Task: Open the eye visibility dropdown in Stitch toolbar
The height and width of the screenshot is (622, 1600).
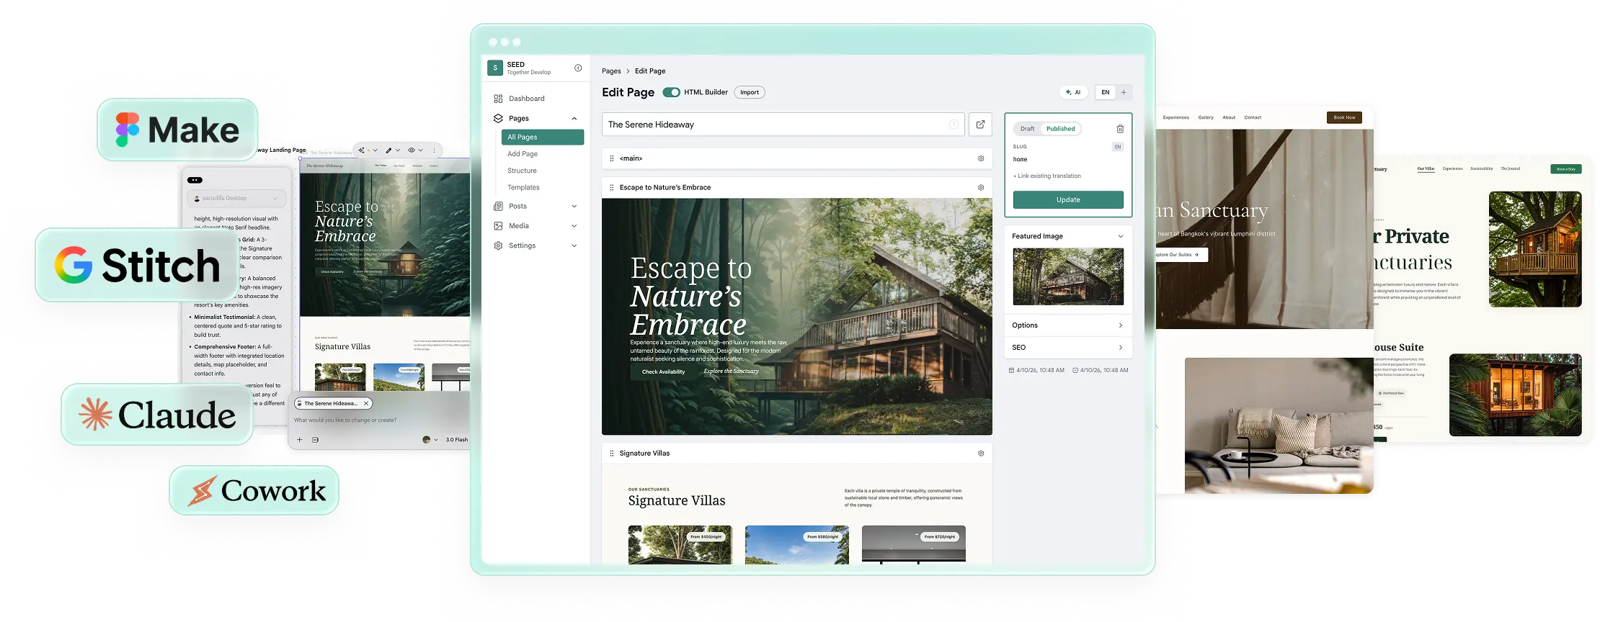Action: 415,150
